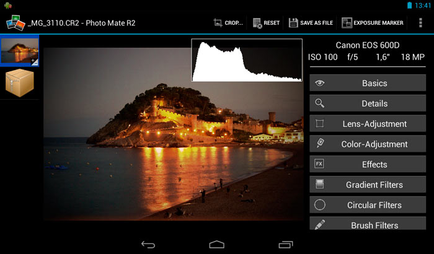This screenshot has height=254, width=434.
Task: Tap the Crop tool icon
Action: [218, 23]
